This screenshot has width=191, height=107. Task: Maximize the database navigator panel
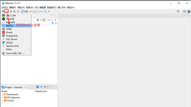coord(55,16)
